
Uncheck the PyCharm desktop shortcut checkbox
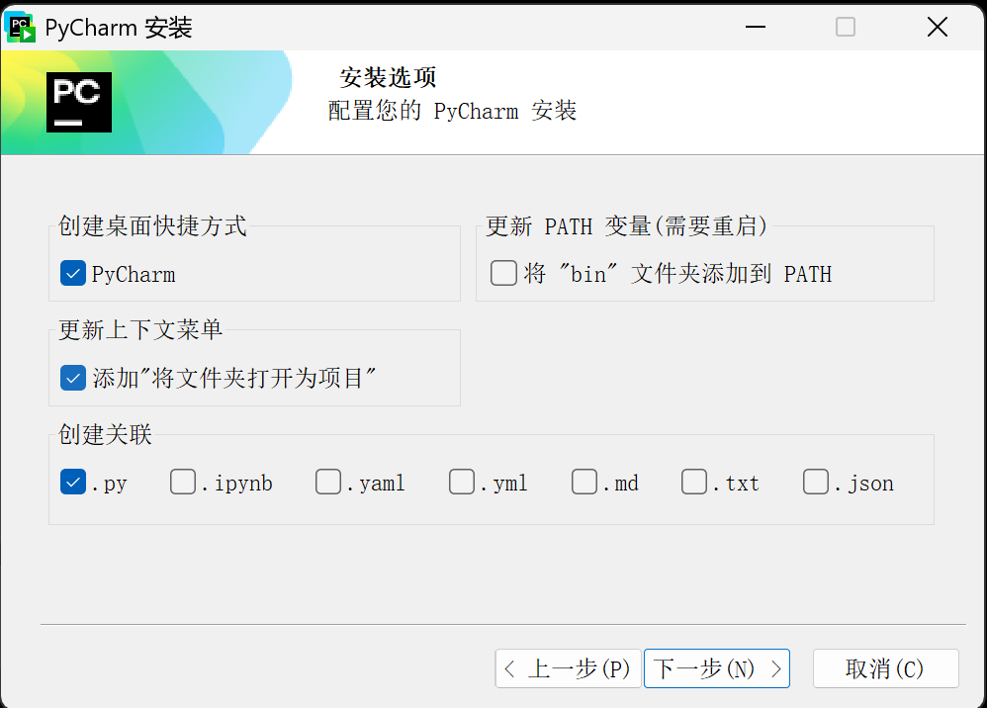click(73, 274)
